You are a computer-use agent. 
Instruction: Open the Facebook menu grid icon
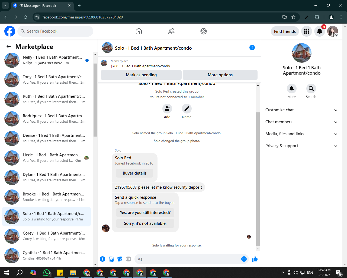[307, 31]
